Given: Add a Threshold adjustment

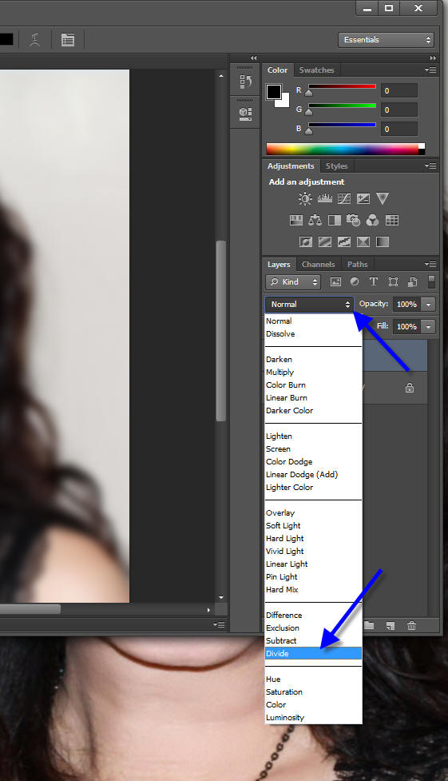Looking at the screenshot, I should tap(344, 241).
